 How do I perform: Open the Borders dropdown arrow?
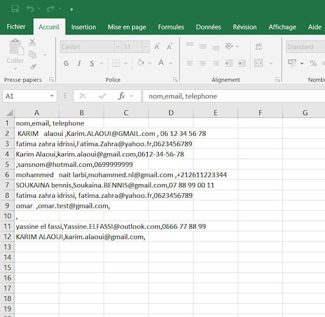(x=126, y=63)
